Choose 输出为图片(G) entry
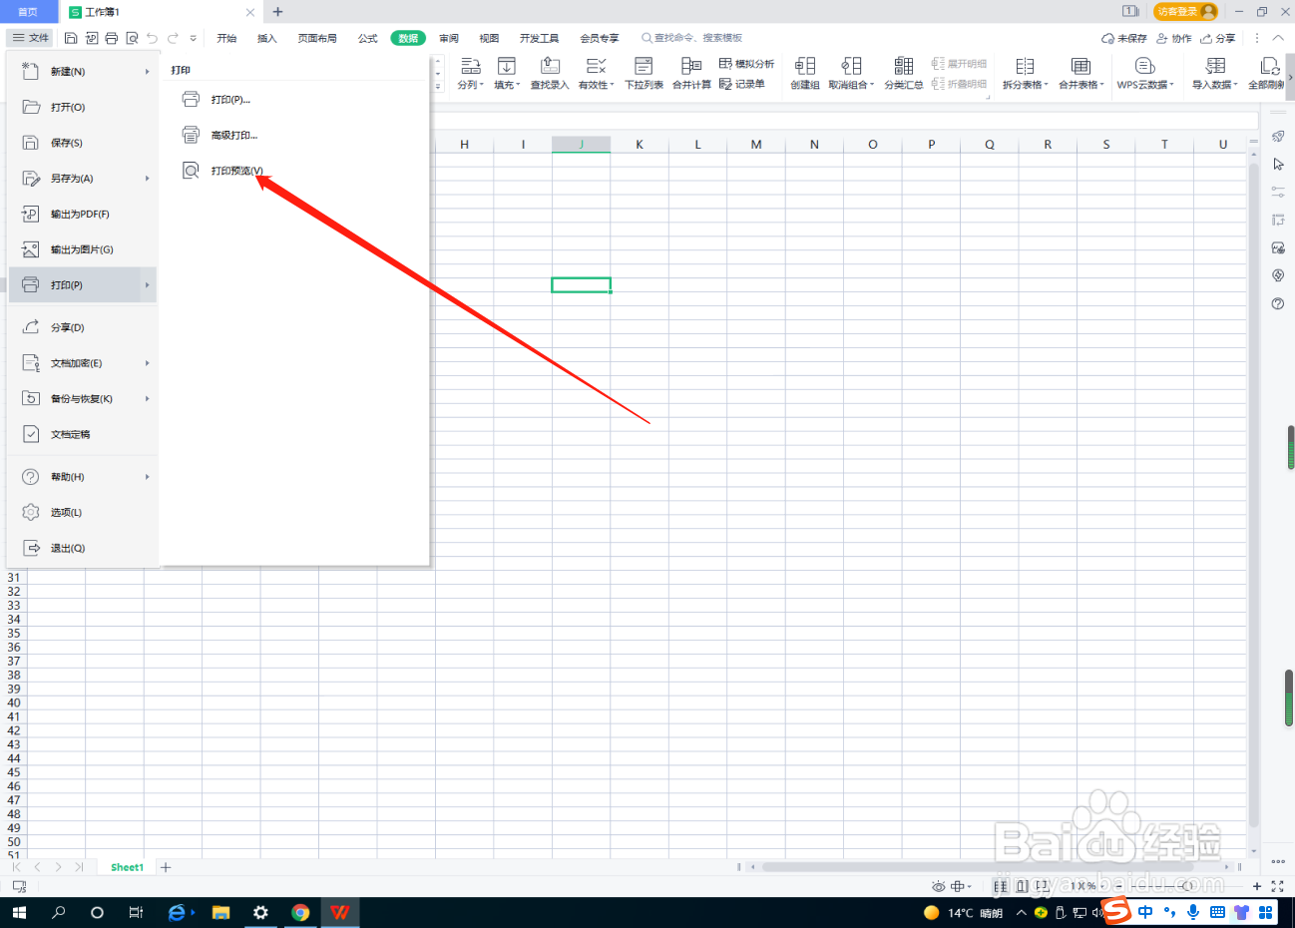Viewport: 1295px width, 928px height. (x=83, y=249)
